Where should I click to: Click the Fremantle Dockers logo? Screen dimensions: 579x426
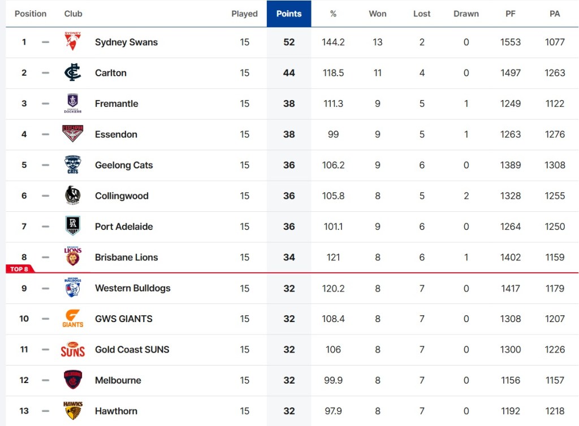(72, 104)
